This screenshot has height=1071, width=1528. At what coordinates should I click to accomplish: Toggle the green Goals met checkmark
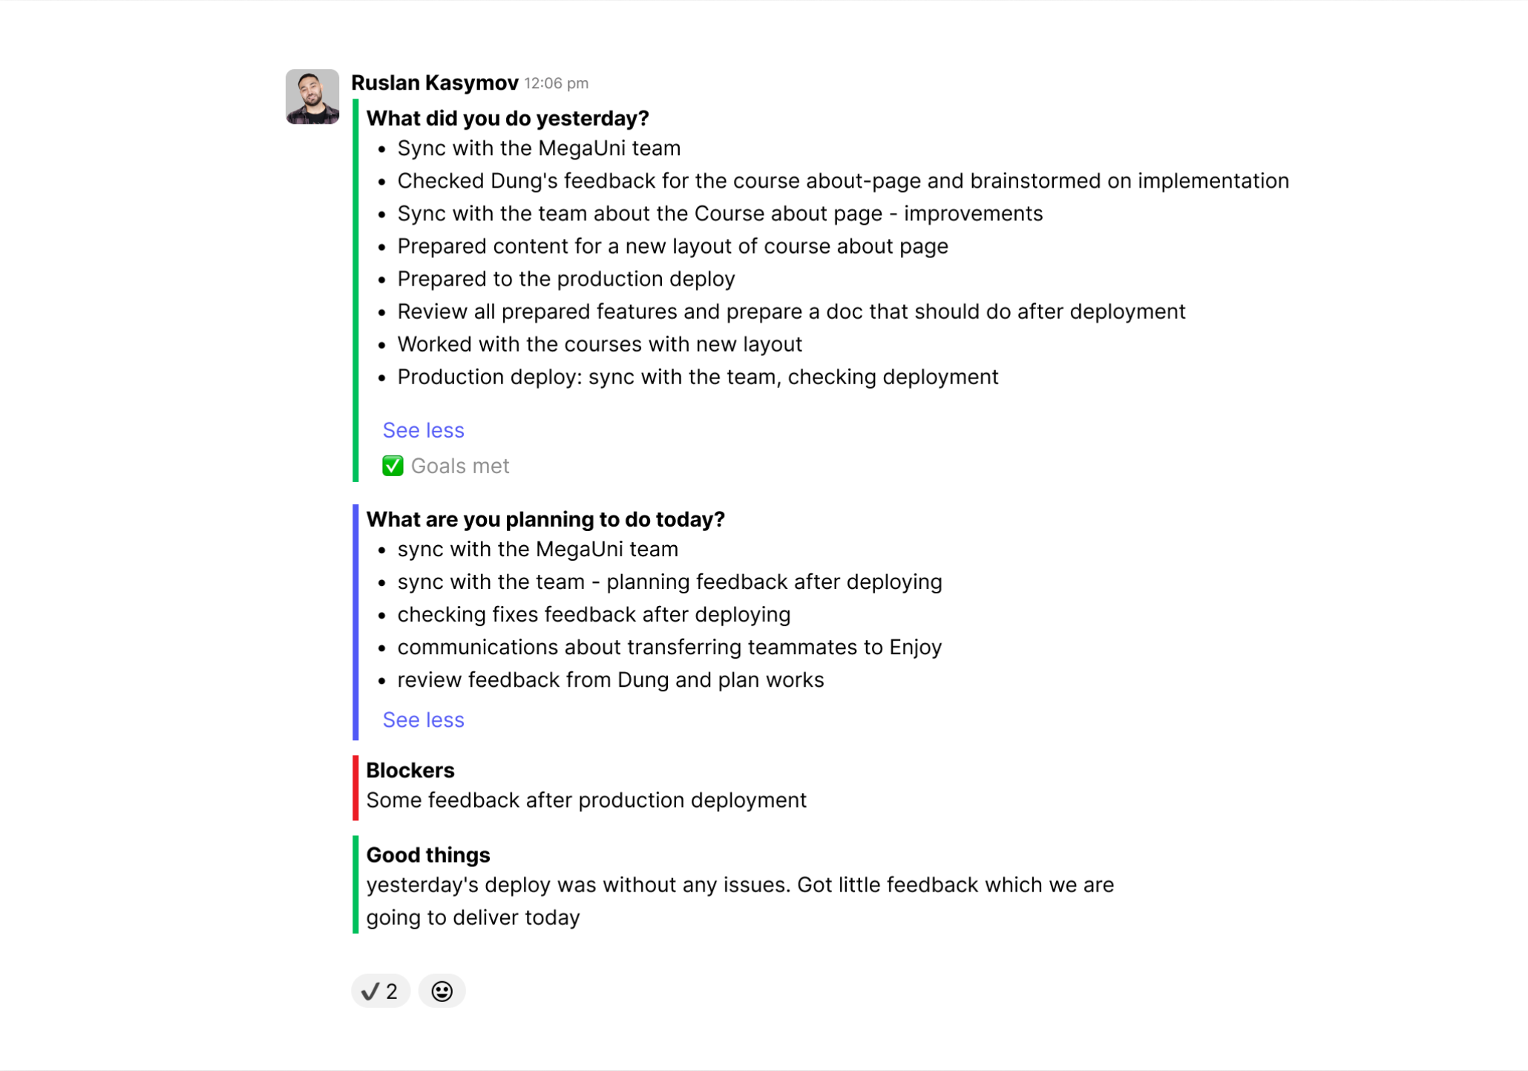coord(393,466)
